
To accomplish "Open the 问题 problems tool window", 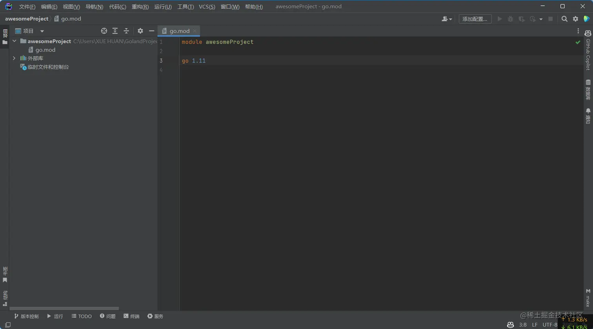I will pyautogui.click(x=107, y=316).
